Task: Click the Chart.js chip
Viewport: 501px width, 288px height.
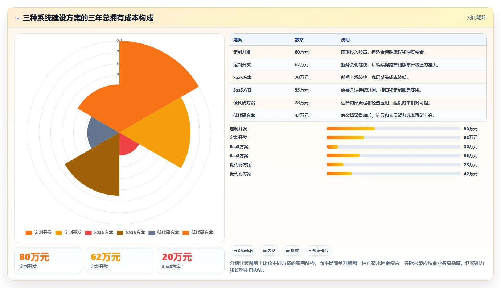Action: point(243,251)
